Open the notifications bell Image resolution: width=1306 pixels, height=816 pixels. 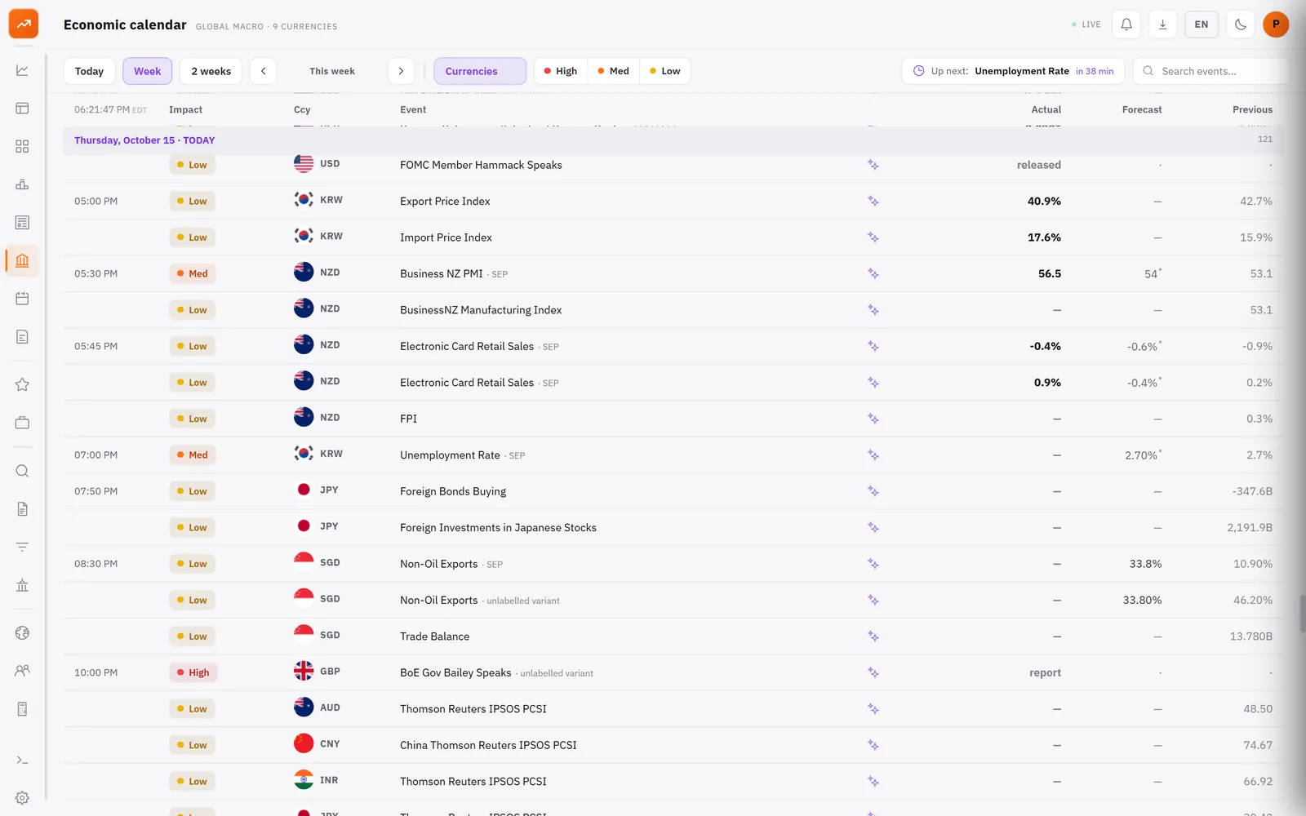1126,24
